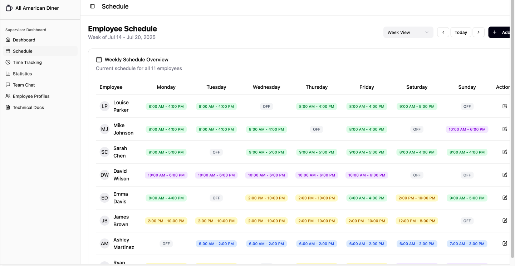Open the Week View dropdown
Screen dimensions: 515x266
point(408,32)
